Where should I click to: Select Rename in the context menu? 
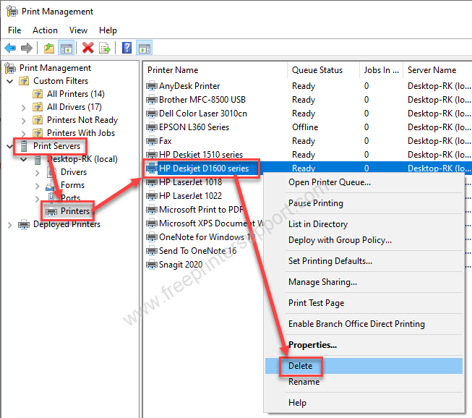click(x=364, y=382)
